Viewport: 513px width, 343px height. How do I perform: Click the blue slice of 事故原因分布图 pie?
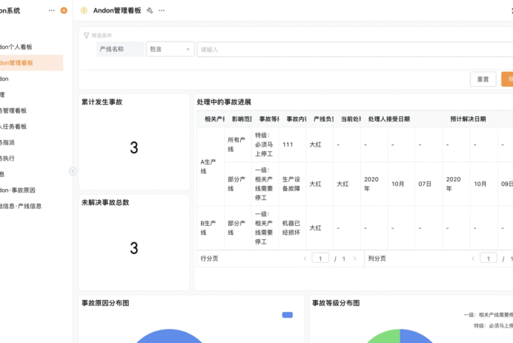[169, 337]
